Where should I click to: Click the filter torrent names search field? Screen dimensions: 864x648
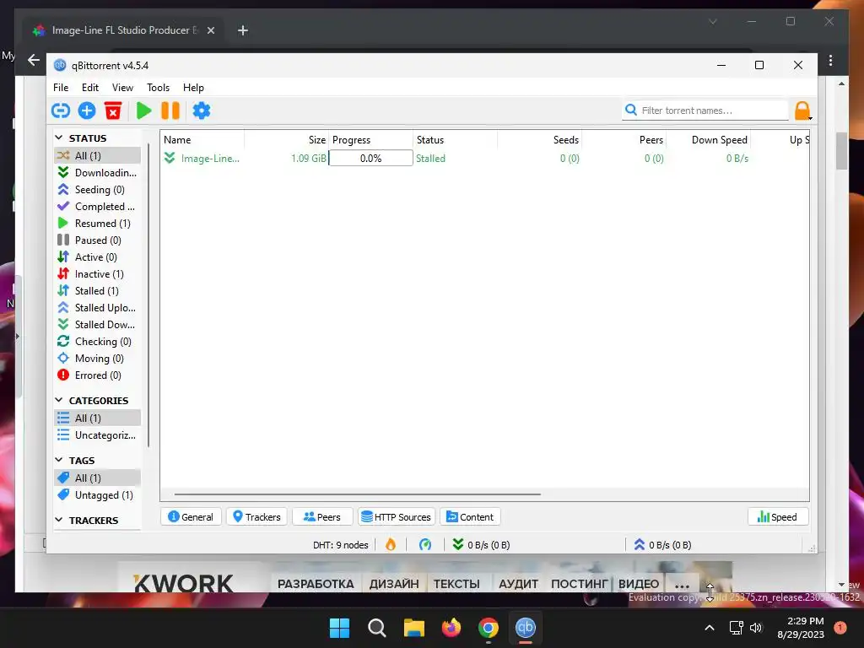click(706, 111)
